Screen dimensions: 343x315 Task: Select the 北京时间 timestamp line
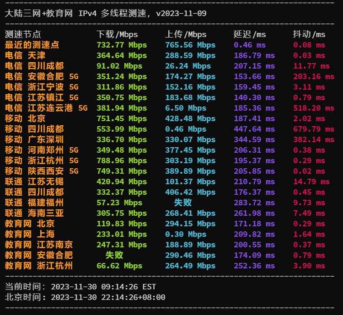[x=85, y=297]
